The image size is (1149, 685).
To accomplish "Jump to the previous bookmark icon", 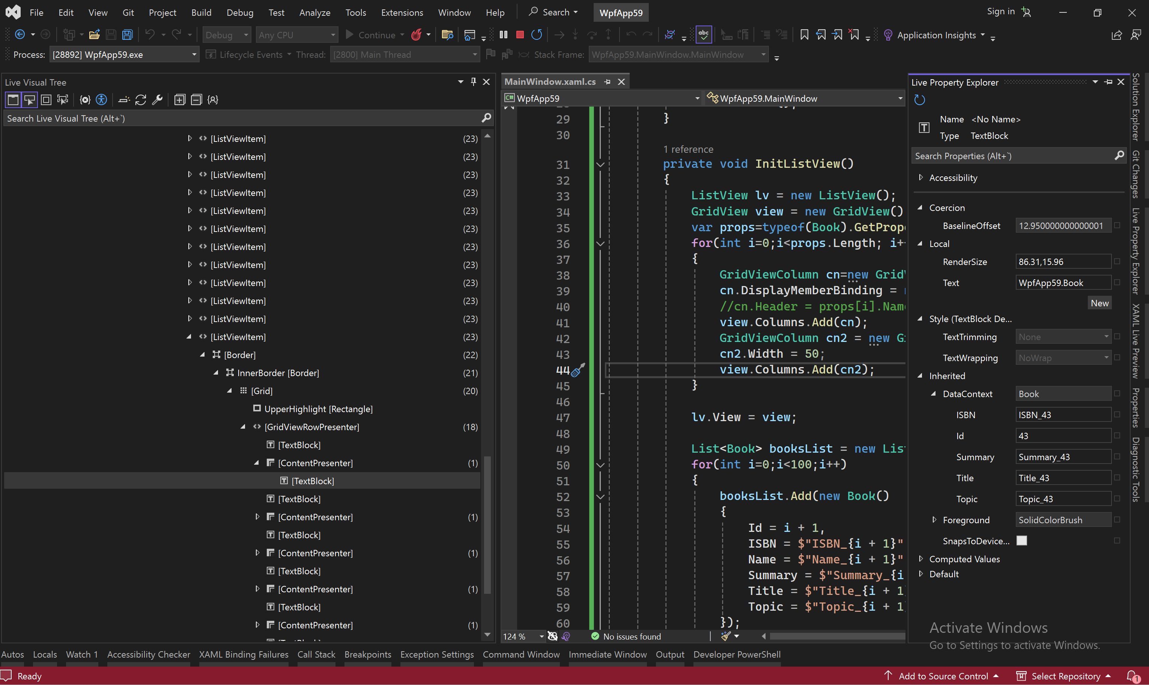I will pyautogui.click(x=821, y=35).
